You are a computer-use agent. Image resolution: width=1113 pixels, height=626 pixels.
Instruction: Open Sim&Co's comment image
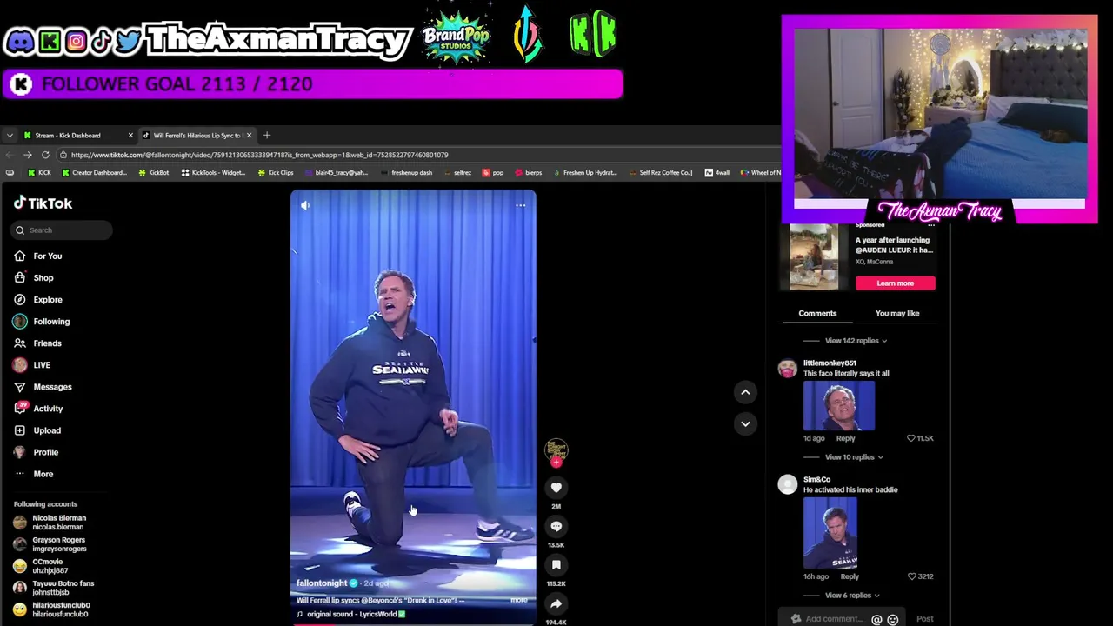click(x=830, y=533)
